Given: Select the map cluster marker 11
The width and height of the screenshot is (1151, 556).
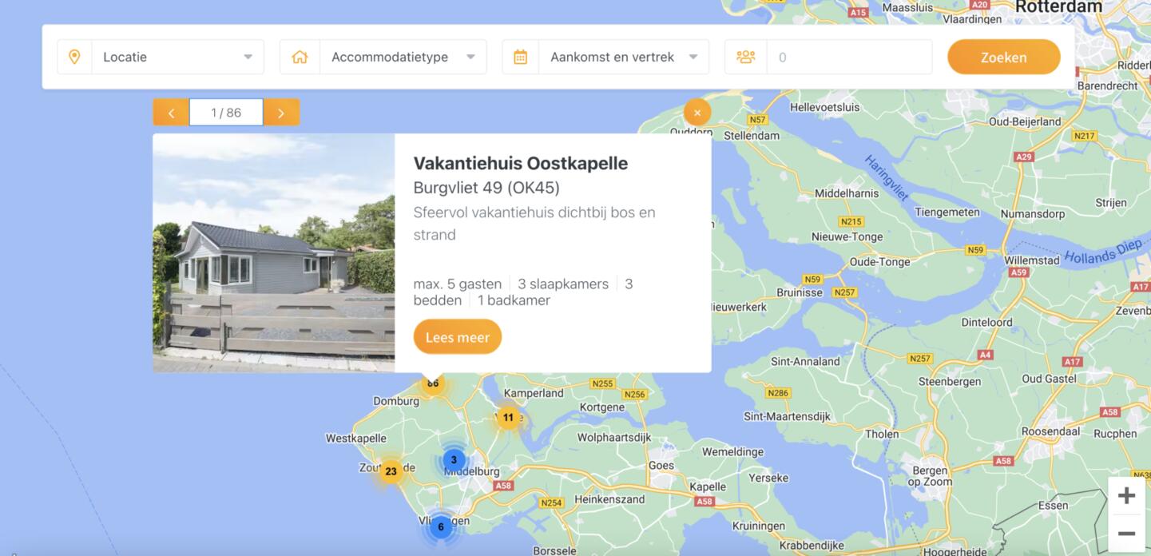Looking at the screenshot, I should pyautogui.click(x=508, y=417).
